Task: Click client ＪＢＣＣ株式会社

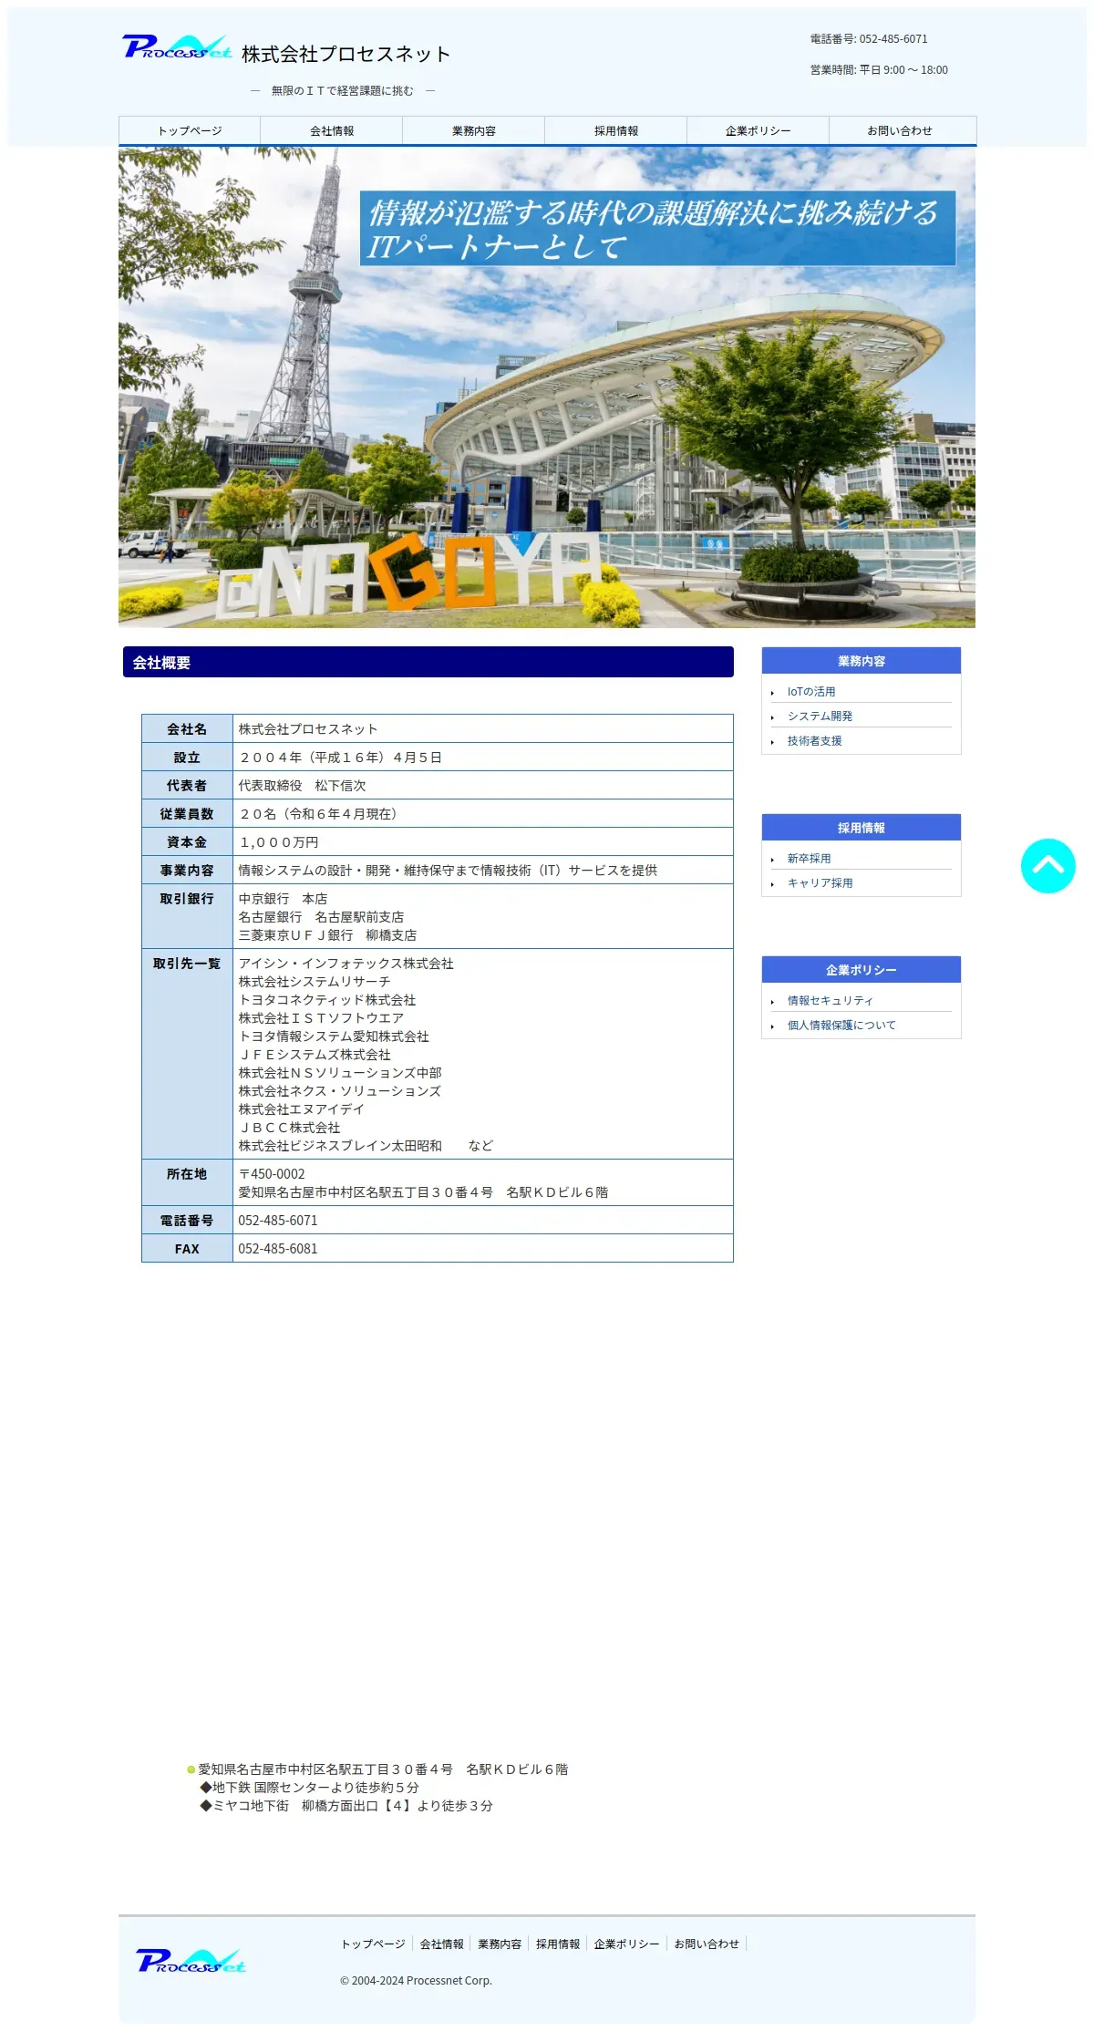Action: coord(289,1128)
